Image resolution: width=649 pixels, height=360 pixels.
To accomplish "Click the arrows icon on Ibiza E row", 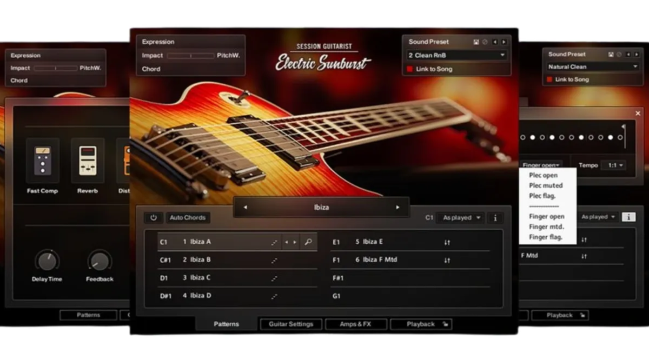I will pyautogui.click(x=447, y=243).
